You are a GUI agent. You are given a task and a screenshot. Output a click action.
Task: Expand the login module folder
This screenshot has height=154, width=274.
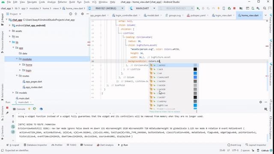(20, 70)
